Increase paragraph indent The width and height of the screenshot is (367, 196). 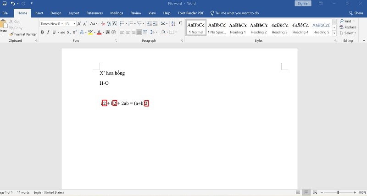pyautogui.click(x=155, y=24)
